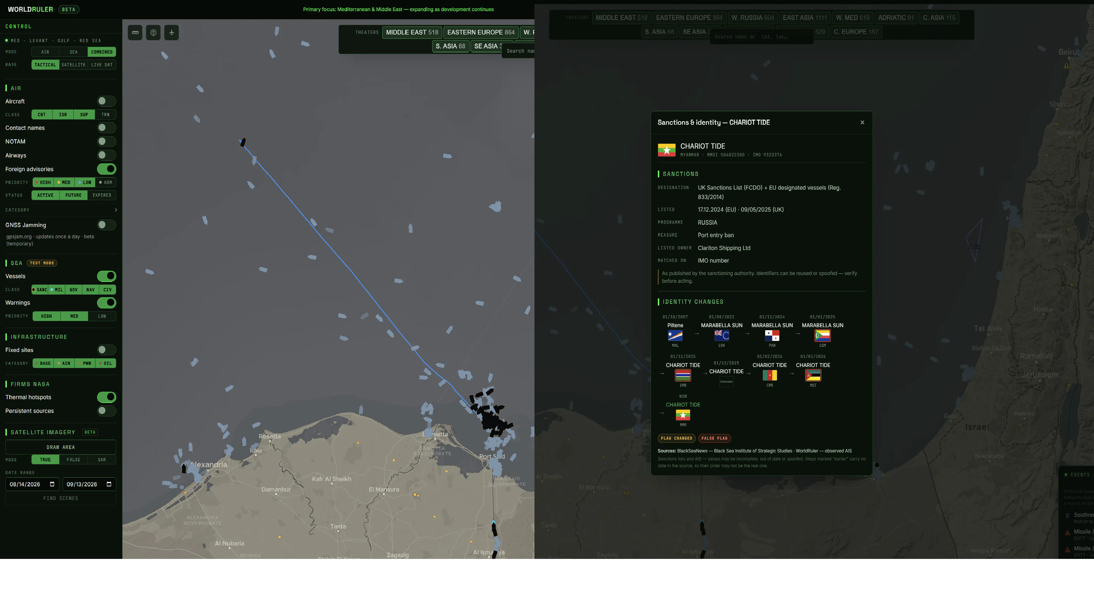Expand the CATEGORY chevron under advisories
The height and width of the screenshot is (615, 1094).
(x=115, y=210)
